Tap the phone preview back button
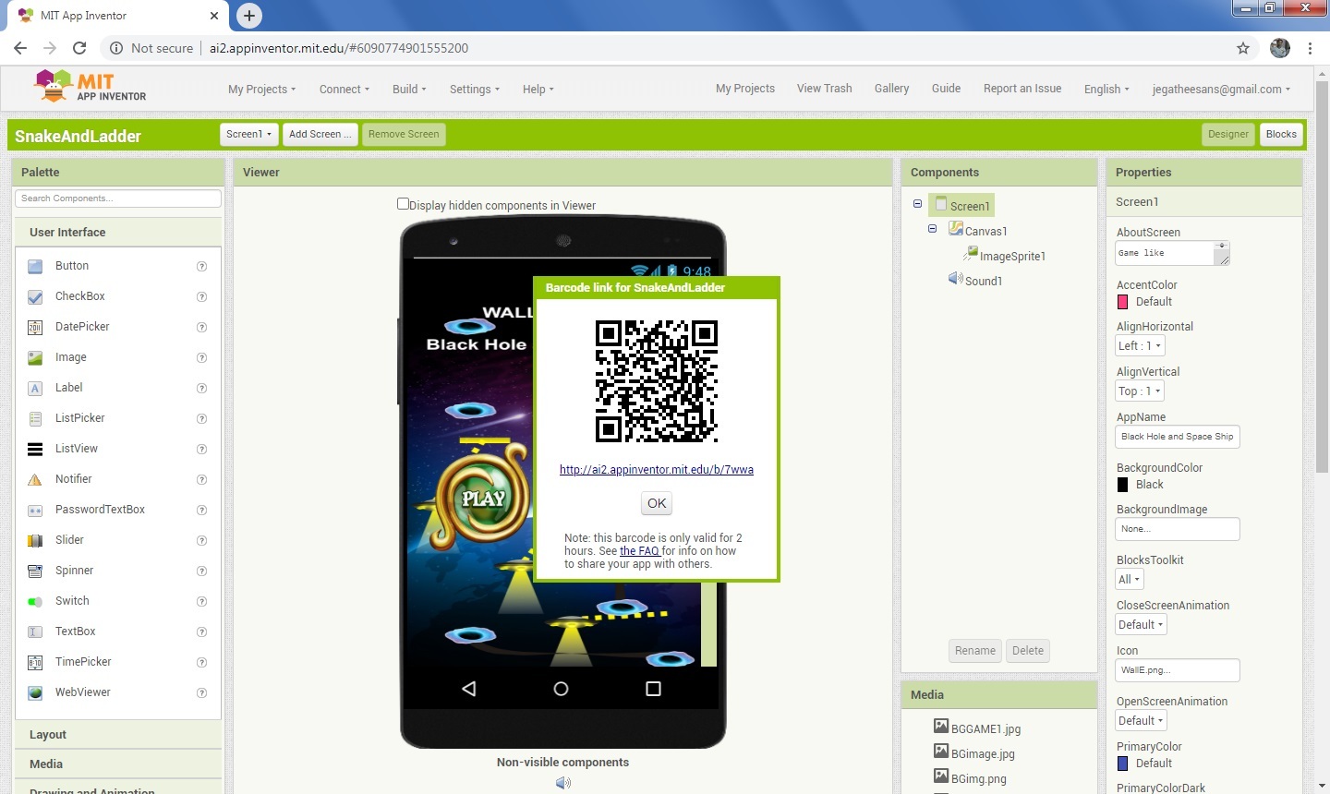This screenshot has height=794, width=1330. coord(469,689)
